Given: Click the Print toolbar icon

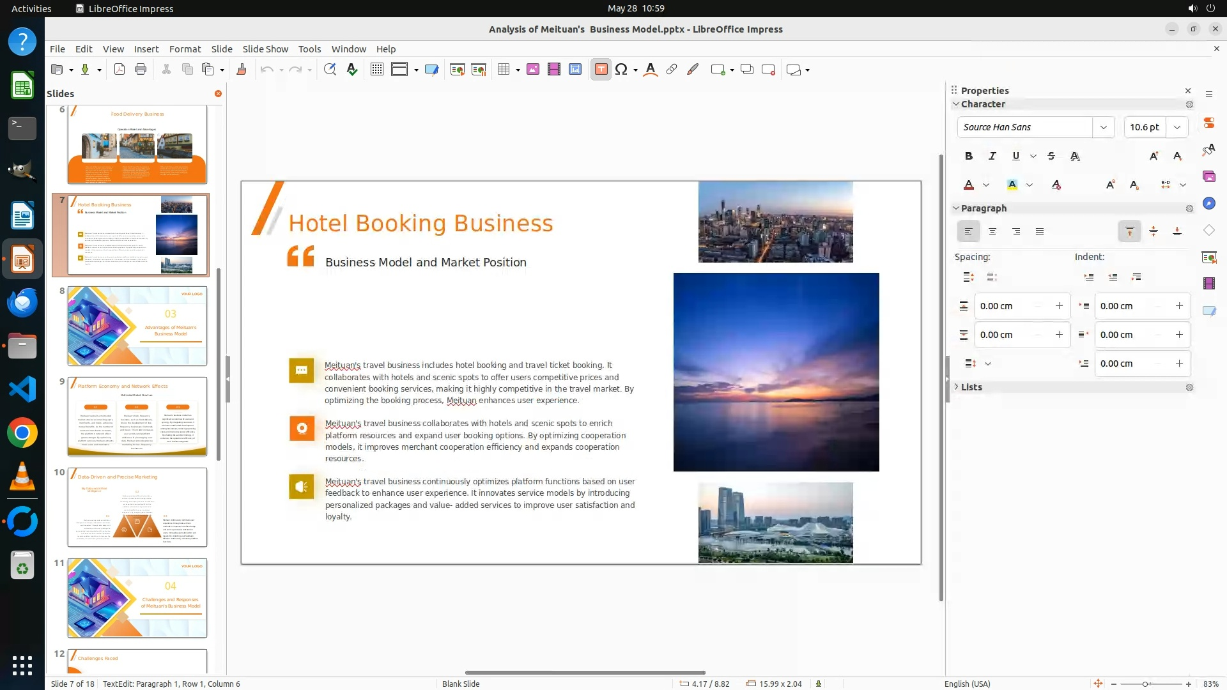Looking at the screenshot, I should click(141, 70).
